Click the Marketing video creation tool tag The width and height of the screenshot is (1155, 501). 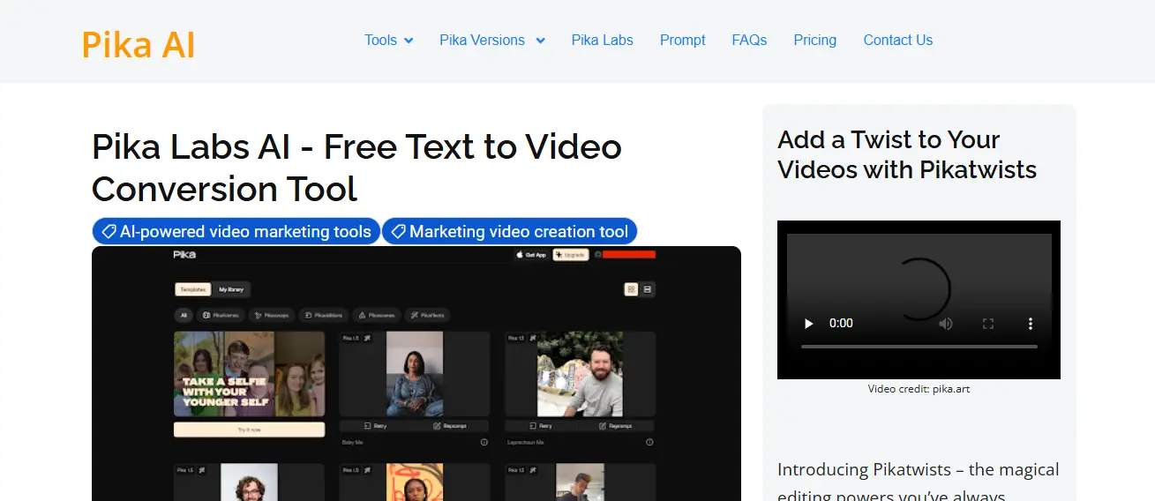(509, 231)
